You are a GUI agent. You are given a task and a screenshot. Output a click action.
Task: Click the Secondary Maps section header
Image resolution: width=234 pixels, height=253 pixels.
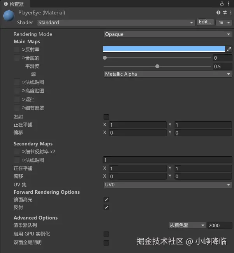click(x=33, y=143)
